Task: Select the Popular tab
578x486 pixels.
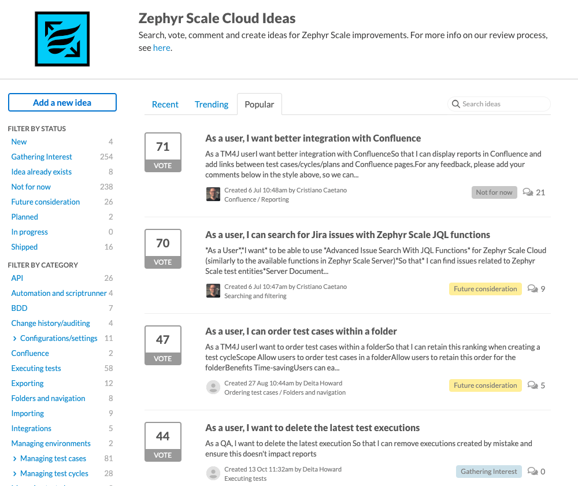Action: pos(259,104)
